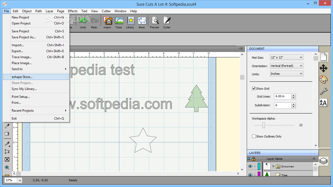
Task: Enable Show Outlines Only checkbox
Action: pos(254,136)
